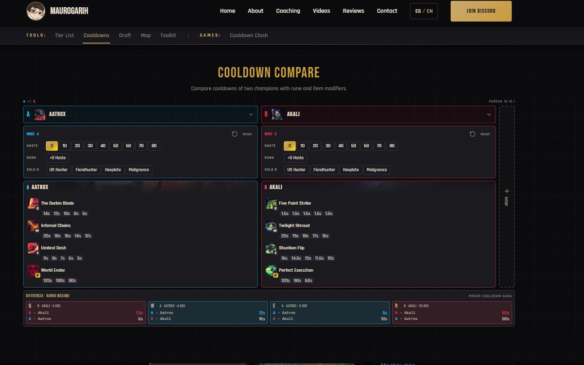Open the Toolkit tab

168,35
